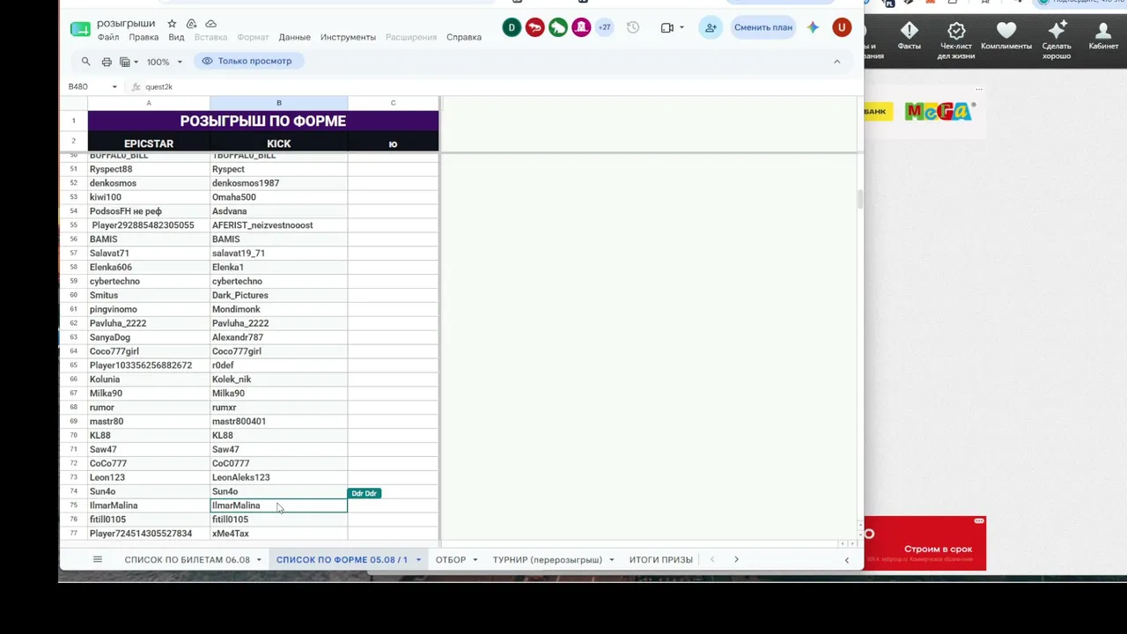Click collaborator avatar labeled D
1127x634 pixels.
click(512, 27)
